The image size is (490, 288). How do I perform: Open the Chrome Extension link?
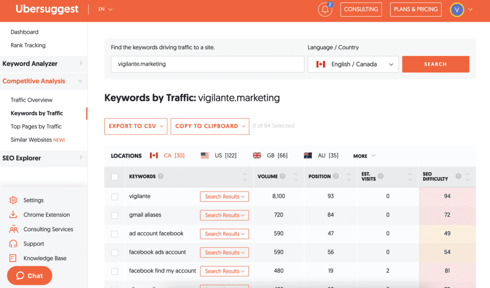pyautogui.click(x=46, y=215)
